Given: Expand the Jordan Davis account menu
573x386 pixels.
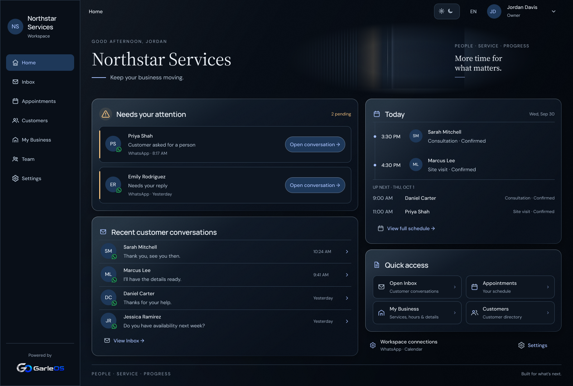Looking at the screenshot, I should [x=554, y=11].
